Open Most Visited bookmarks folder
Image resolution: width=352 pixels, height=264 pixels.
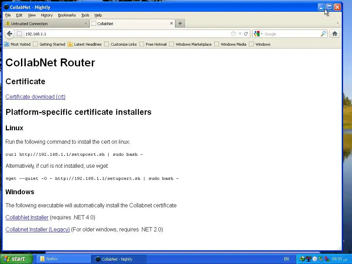pos(17,44)
